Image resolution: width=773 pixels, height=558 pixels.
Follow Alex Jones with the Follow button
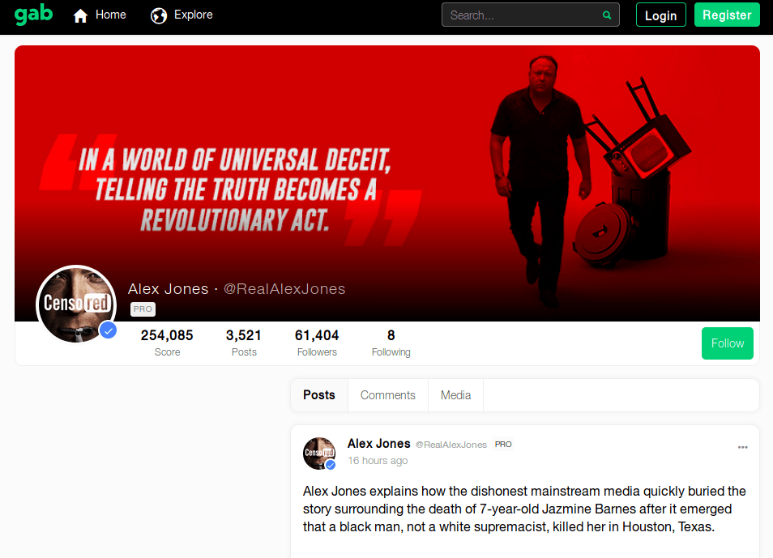(727, 343)
